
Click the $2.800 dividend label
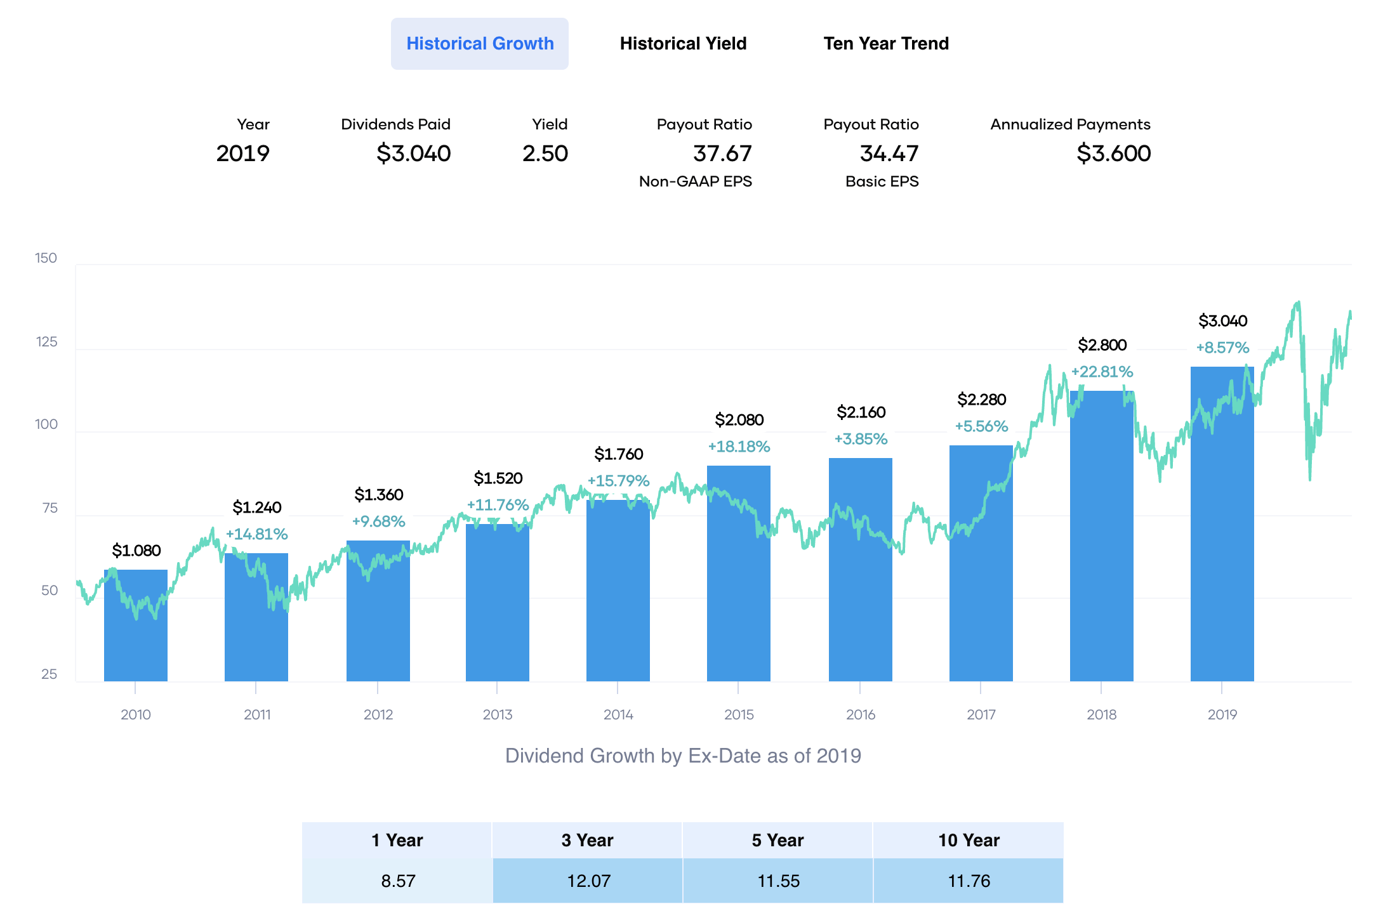tap(1102, 345)
